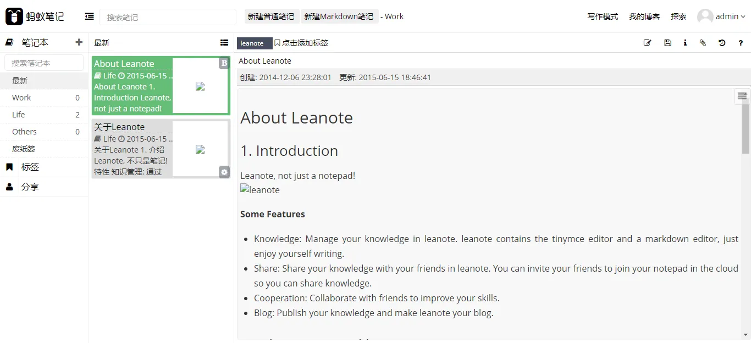Screen dimensions: 751x343
Task: Click to add a tag (点击添加标签)
Action: click(x=301, y=43)
